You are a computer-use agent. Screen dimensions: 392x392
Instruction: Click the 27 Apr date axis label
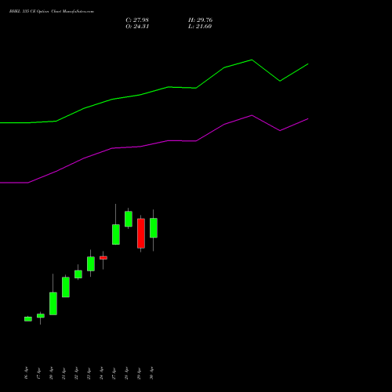point(114,373)
